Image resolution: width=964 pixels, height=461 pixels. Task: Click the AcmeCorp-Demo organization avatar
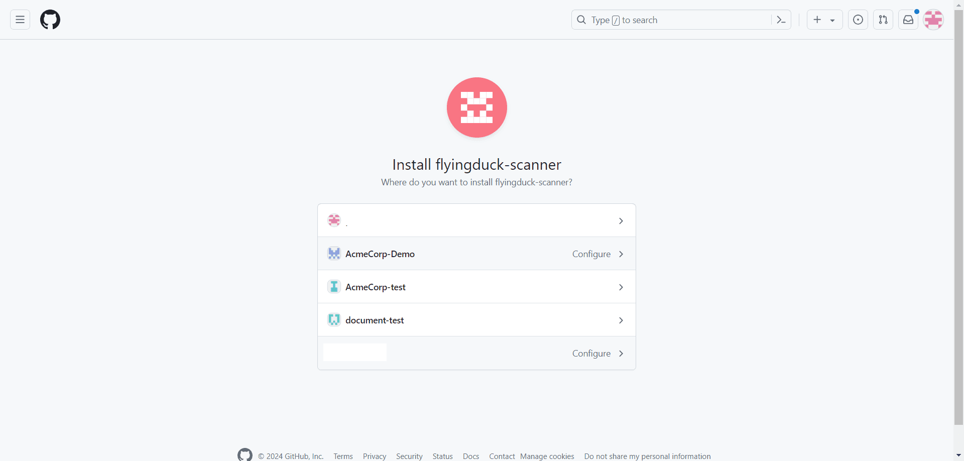334,254
